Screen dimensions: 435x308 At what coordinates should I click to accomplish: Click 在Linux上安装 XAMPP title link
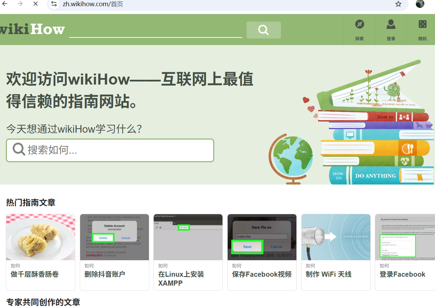pyautogui.click(x=181, y=279)
